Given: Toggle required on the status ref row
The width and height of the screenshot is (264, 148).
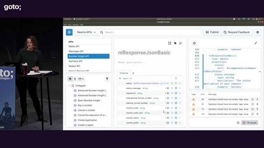Looking at the screenshot, I should (x=172, y=83).
